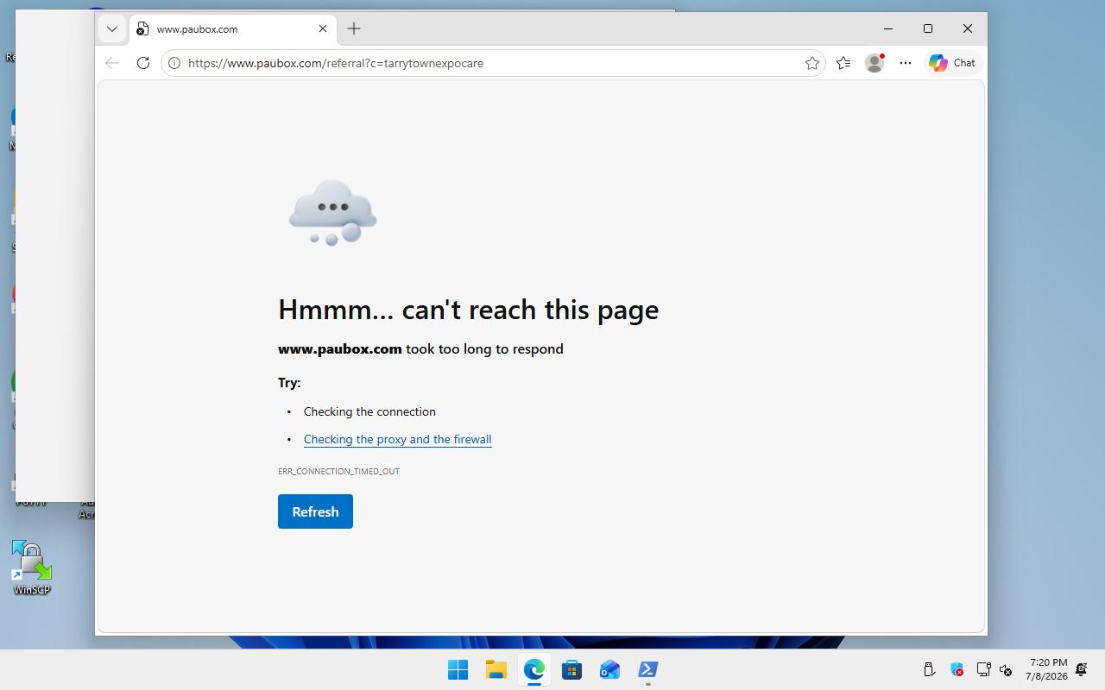Screen dimensions: 1105x690
Task: Select the www.paubox.com browser tab
Action: (231, 28)
